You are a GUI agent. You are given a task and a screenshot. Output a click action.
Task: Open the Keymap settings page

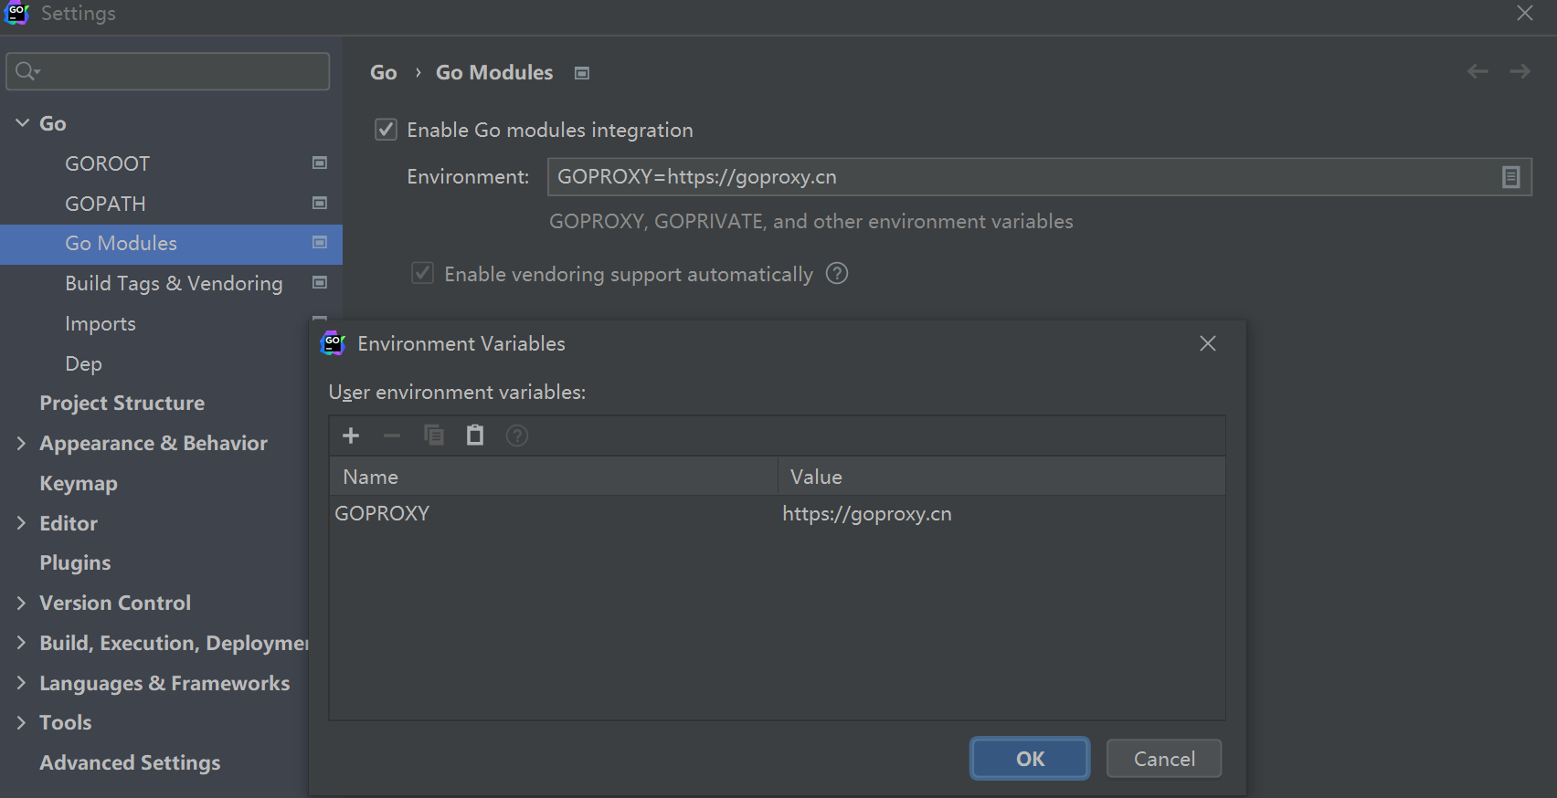79,484
